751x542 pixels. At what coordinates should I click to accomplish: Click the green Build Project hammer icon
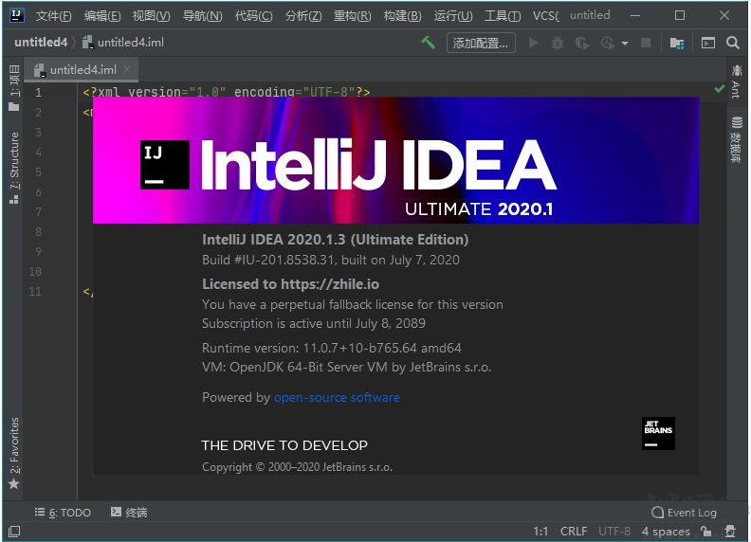pyautogui.click(x=429, y=43)
